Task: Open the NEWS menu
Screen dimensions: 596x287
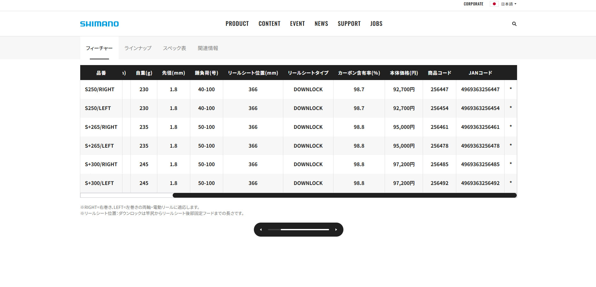Action: pos(321,24)
